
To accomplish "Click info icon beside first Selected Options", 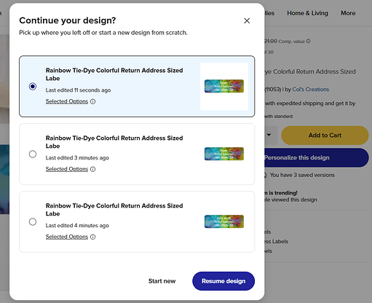I will 92,101.
